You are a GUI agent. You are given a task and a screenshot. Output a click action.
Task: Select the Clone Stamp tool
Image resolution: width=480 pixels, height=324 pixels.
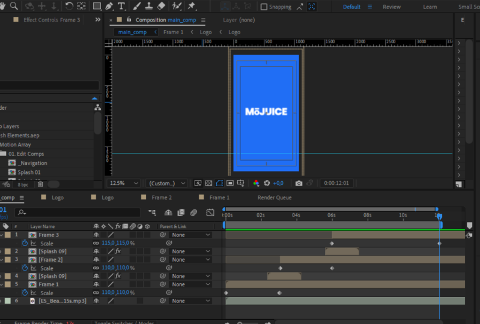pyautogui.click(x=149, y=6)
